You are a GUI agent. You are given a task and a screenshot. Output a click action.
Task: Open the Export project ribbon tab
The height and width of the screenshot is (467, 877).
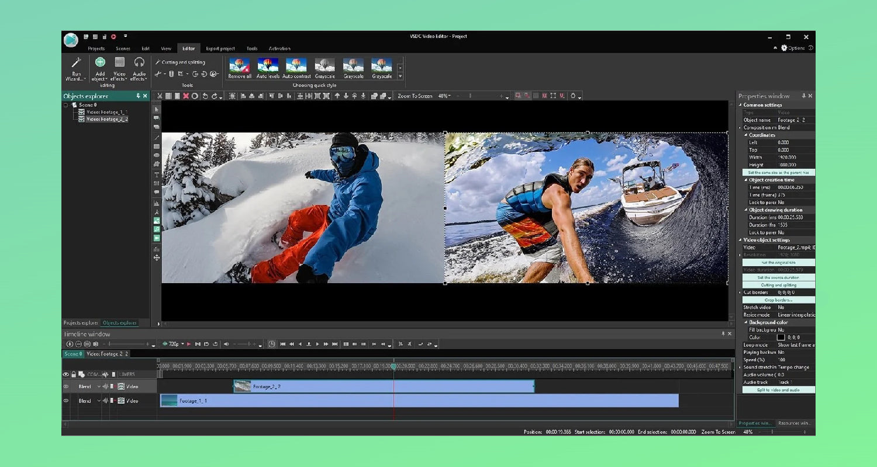tap(220, 48)
